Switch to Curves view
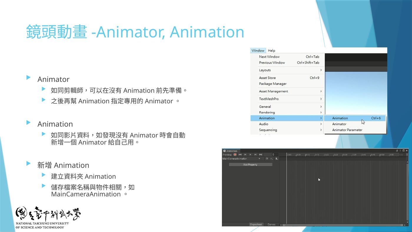The height and width of the screenshot is (232, 412). point(271,224)
